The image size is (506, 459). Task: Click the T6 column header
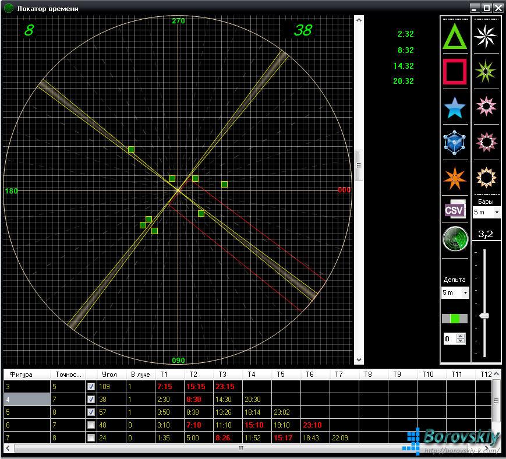(x=315, y=375)
